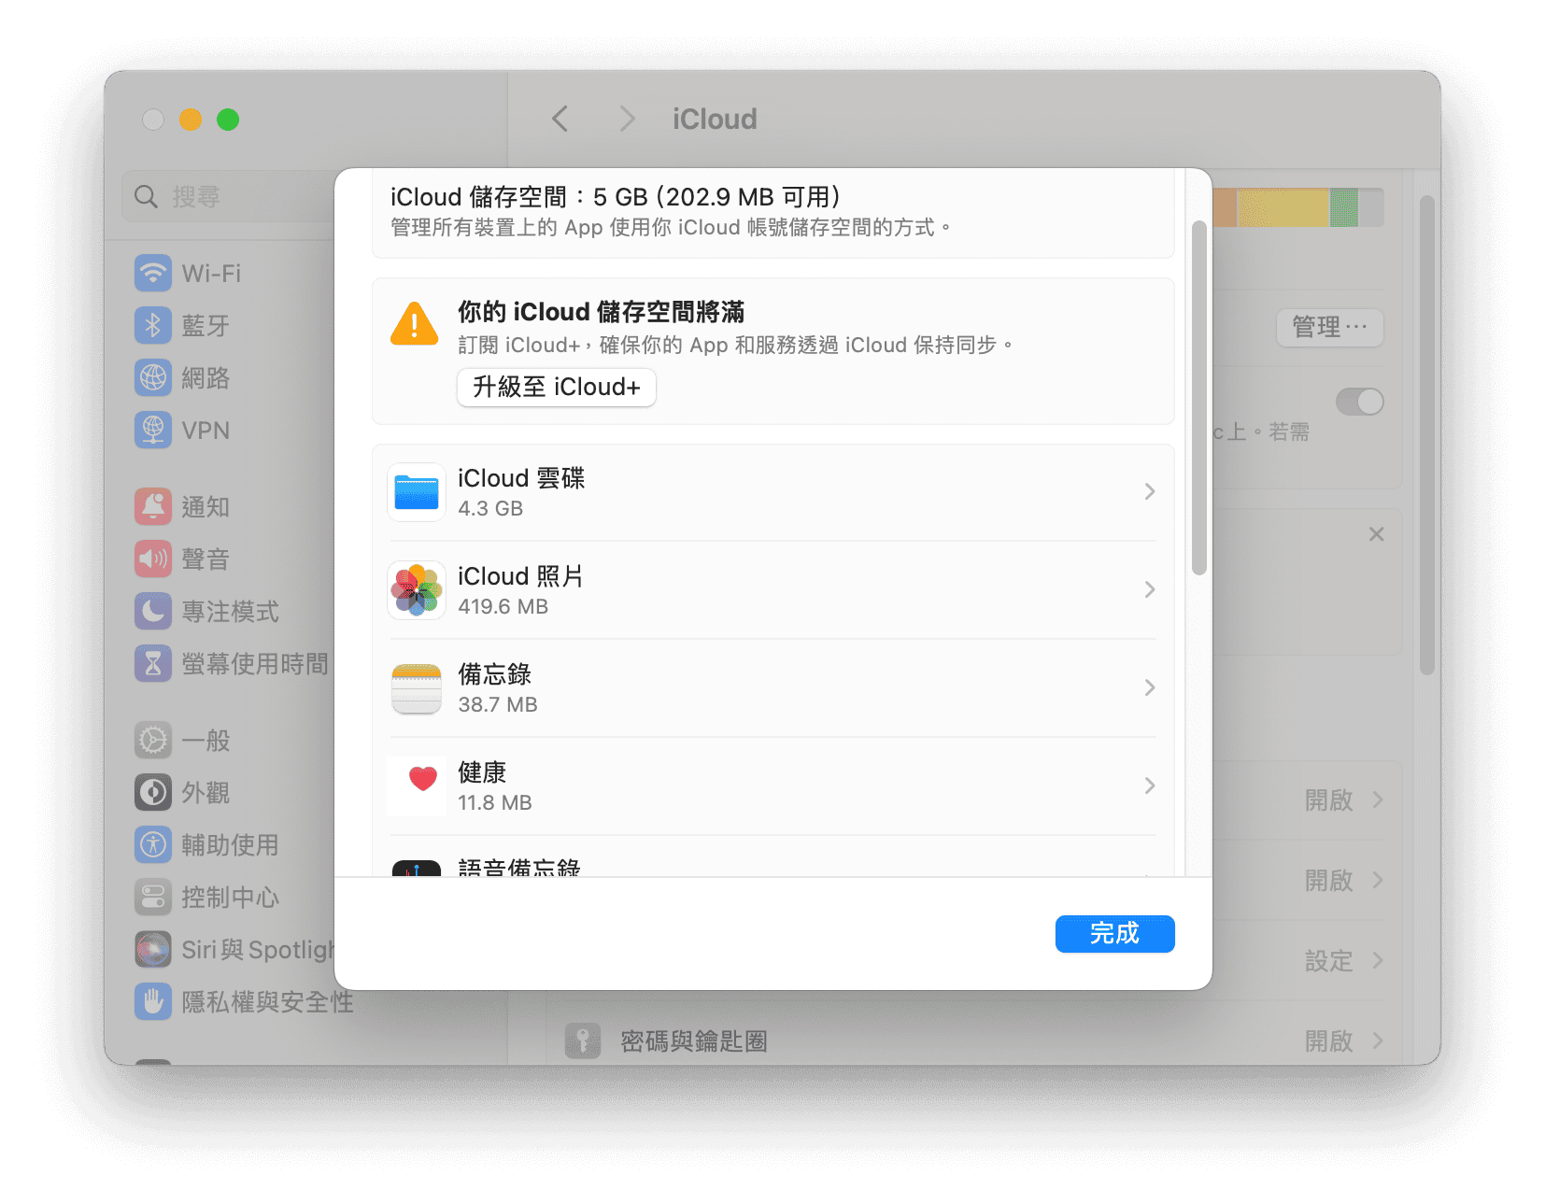Image resolution: width=1545 pixels, height=1203 pixels.
Task: Click the 完成 button
Action: click(1114, 934)
